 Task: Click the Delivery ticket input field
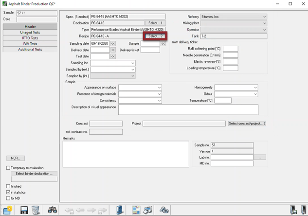pos(150,50)
